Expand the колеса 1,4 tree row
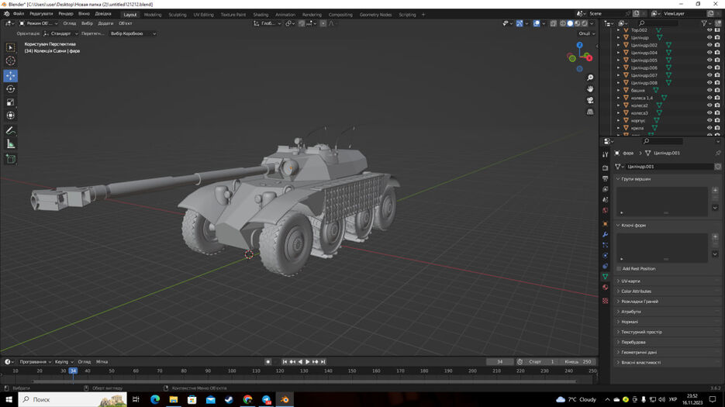The width and height of the screenshot is (725, 407). pyautogui.click(x=618, y=98)
